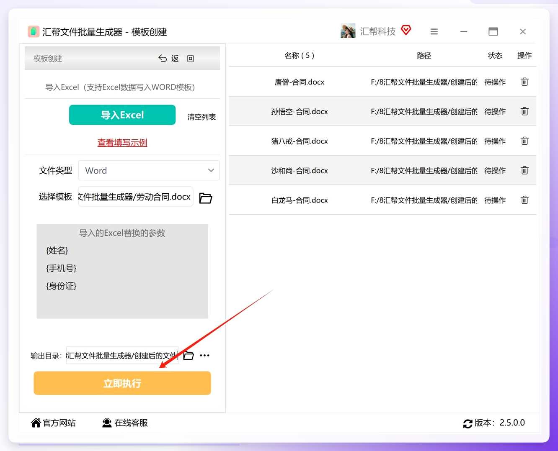Viewport: 558px width, 451px height.
Task: Click the 状态 column header
Action: point(495,56)
